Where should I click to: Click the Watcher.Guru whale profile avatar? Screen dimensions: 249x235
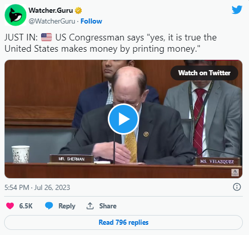[15, 15]
